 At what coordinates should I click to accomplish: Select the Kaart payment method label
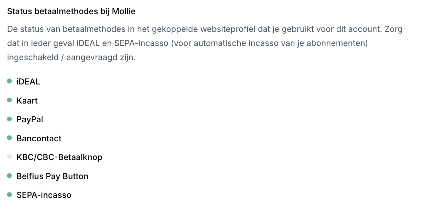coord(27,101)
